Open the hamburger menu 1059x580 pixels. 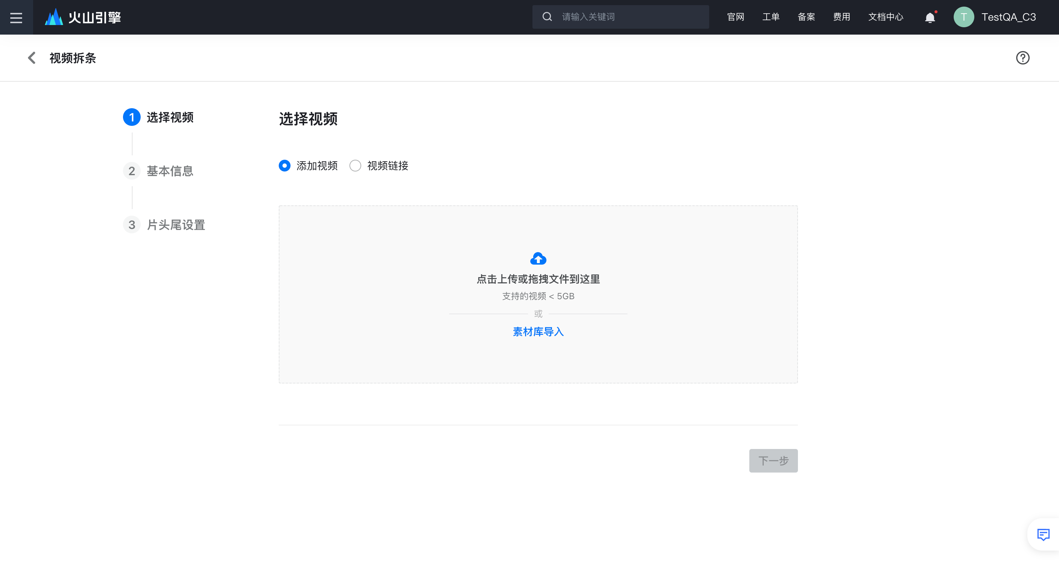tap(16, 17)
